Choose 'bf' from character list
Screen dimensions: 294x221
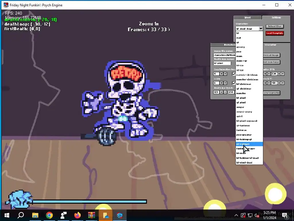[249, 33]
